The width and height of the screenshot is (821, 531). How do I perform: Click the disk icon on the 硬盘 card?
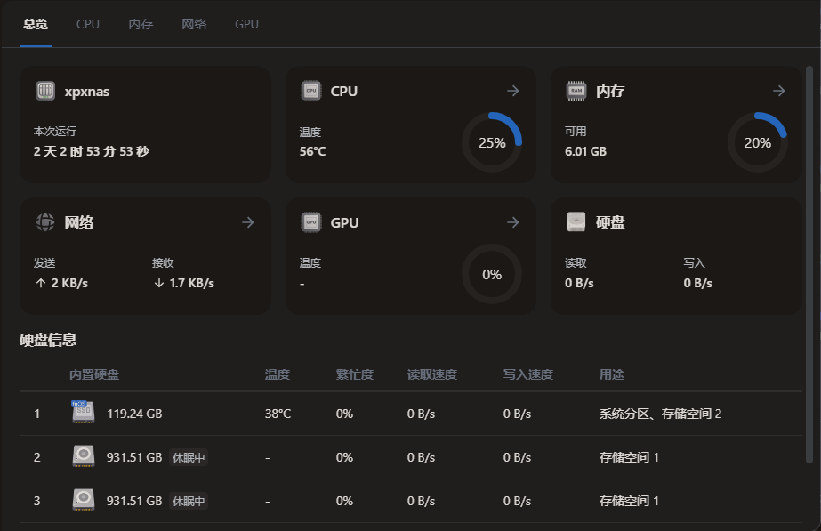[x=576, y=221]
